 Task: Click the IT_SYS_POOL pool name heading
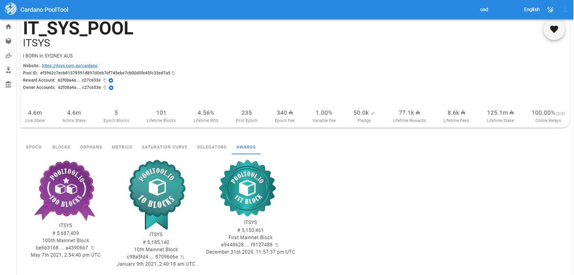pos(78,29)
